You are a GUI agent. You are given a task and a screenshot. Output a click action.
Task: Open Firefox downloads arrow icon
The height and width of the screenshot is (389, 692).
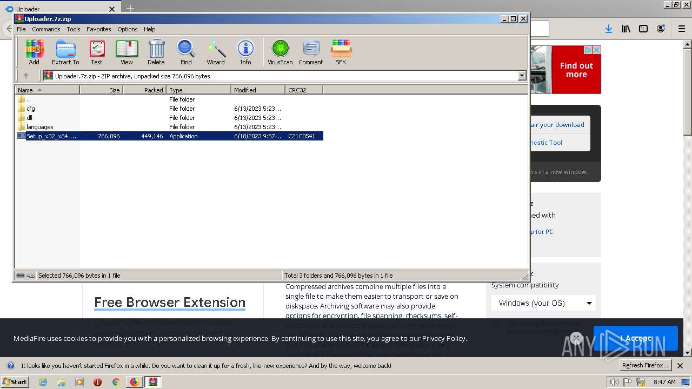tap(609, 29)
